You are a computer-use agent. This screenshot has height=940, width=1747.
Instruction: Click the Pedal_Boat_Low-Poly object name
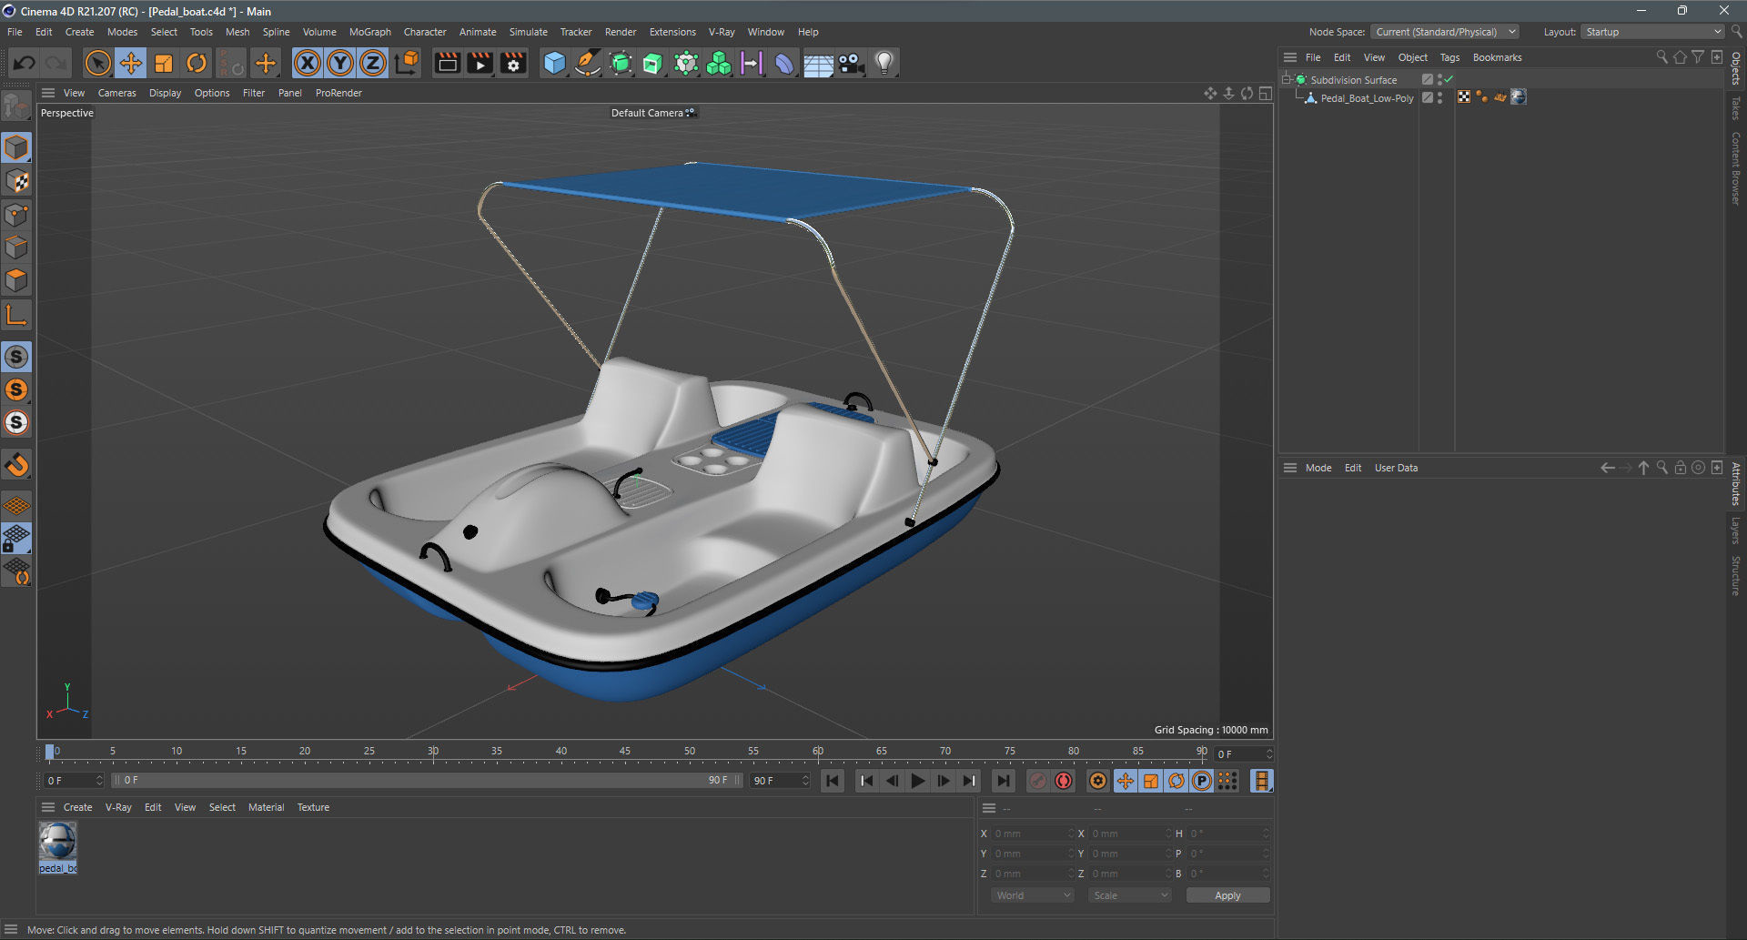coord(1367,98)
